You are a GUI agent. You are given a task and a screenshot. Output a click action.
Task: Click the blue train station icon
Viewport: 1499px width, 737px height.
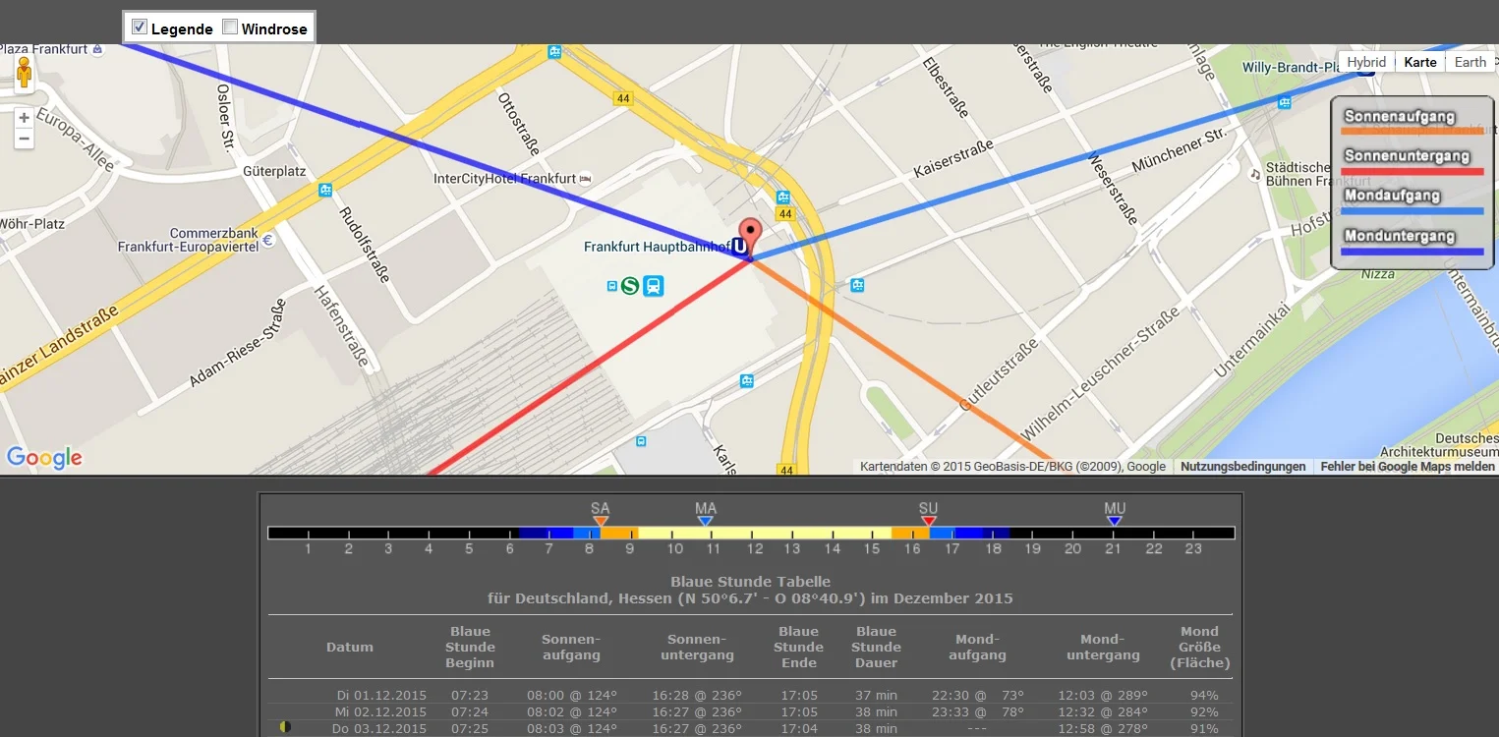tap(654, 286)
